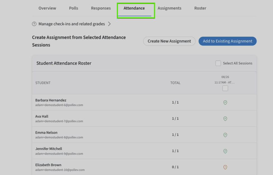Screen dimensions: 273x175
Task: Check the 08/26 session column checkbox
Action: coord(225,88)
